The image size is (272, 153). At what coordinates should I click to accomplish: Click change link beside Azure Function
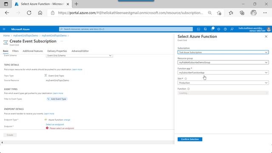[x=67, y=120]
